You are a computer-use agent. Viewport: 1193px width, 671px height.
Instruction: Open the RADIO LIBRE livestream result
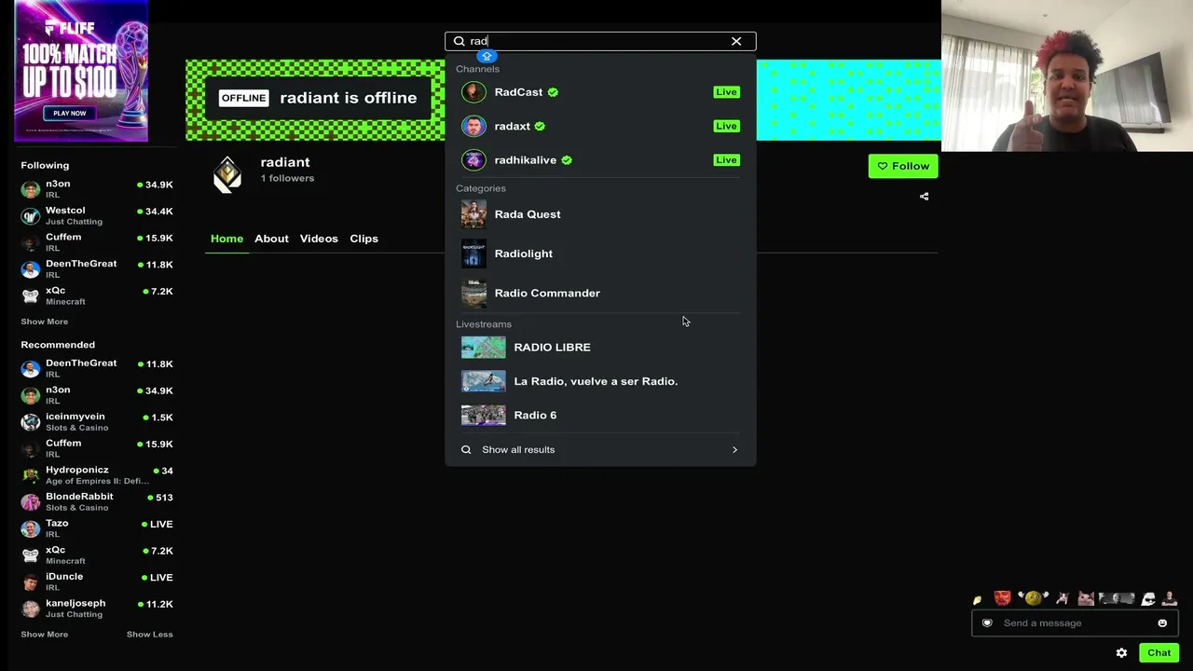(600, 347)
